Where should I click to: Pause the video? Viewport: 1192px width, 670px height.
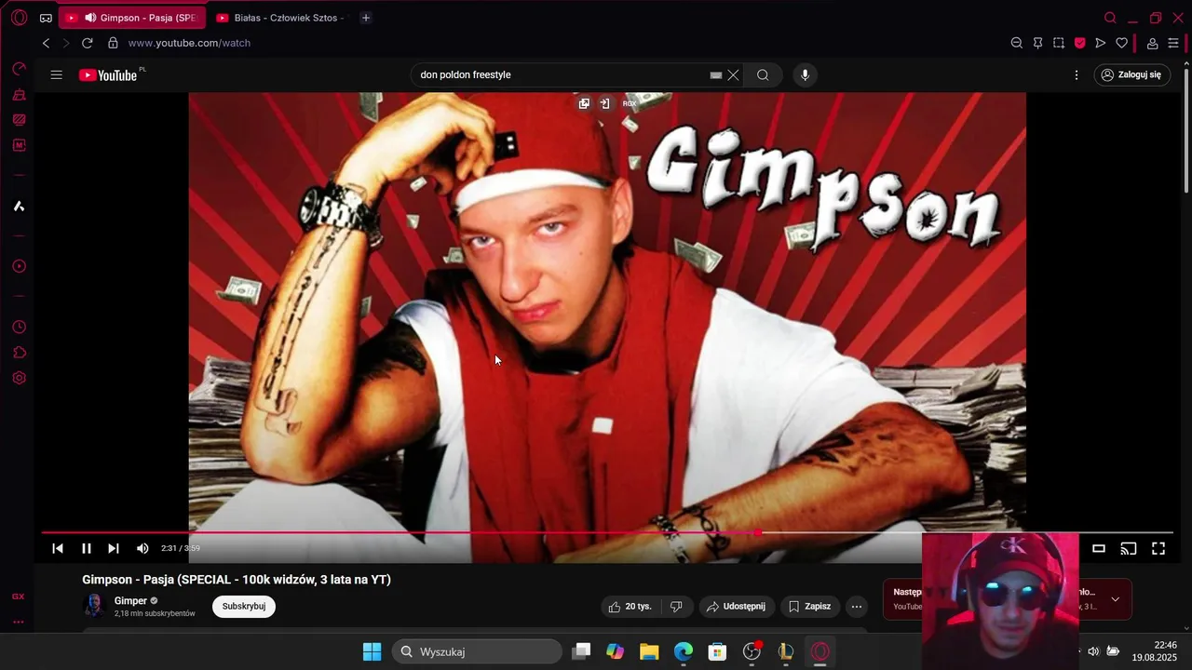[x=87, y=549]
